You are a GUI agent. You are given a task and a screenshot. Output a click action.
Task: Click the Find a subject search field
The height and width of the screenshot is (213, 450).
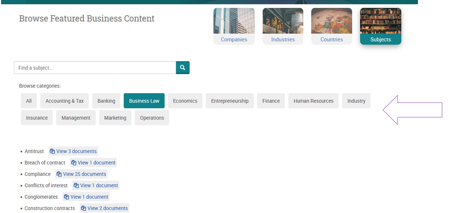click(x=95, y=68)
